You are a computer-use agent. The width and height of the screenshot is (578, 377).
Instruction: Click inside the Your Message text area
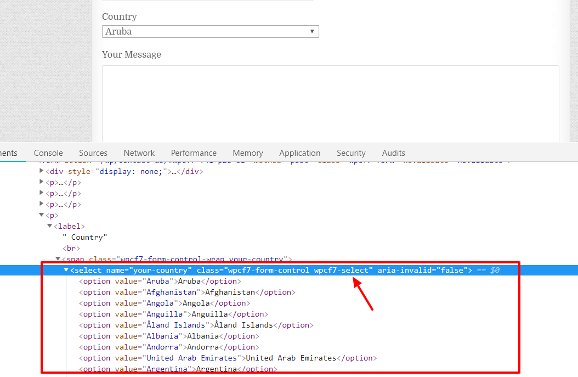click(x=330, y=104)
